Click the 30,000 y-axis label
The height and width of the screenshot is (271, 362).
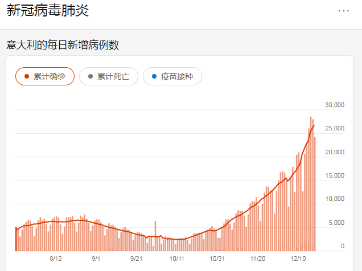coord(335,105)
